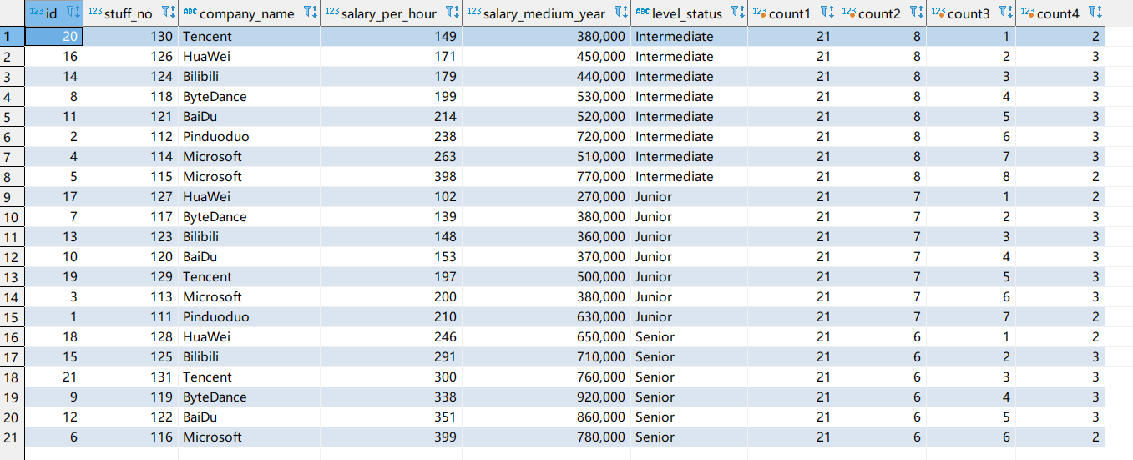1133x460 pixels.
Task: Click the sort arrows on count3 column
Action: point(1012,13)
